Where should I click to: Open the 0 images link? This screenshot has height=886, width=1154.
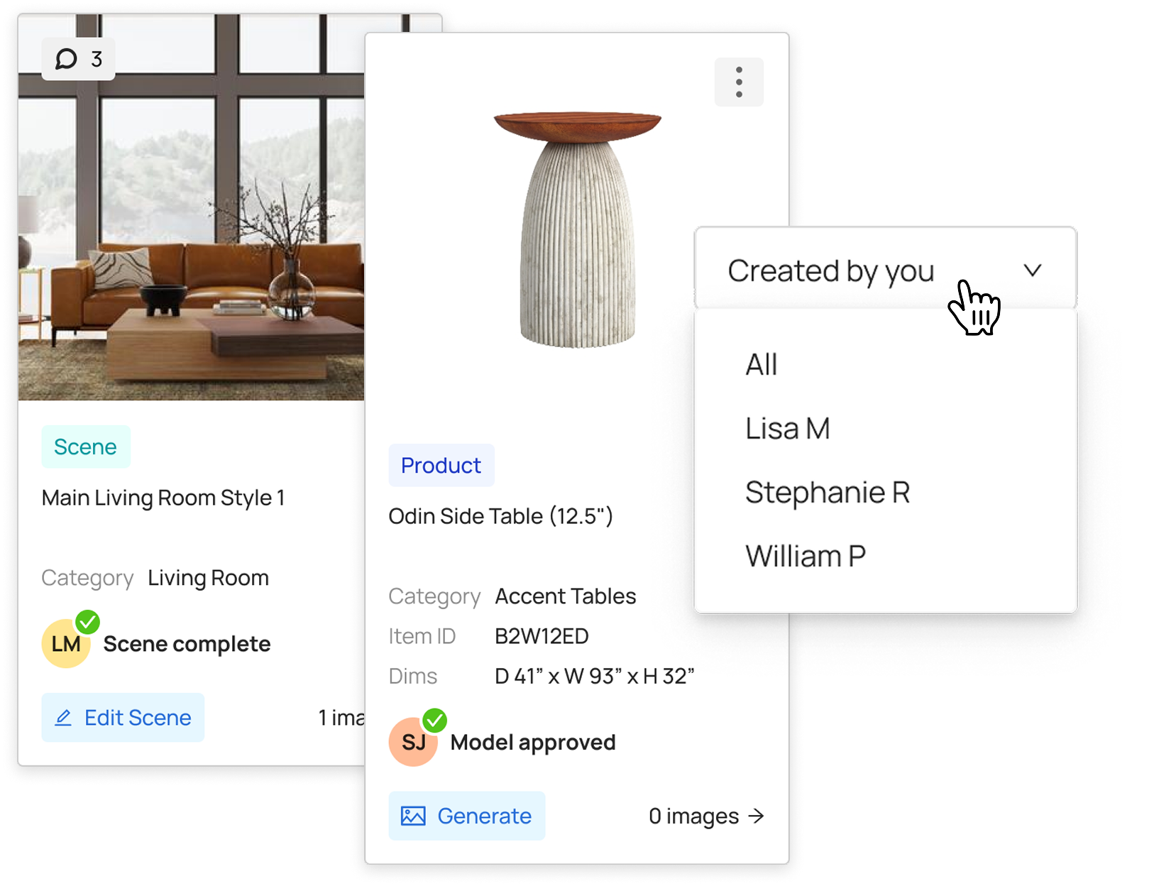[706, 816]
